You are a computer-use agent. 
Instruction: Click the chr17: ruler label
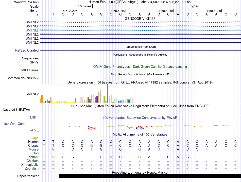tap(34, 11)
